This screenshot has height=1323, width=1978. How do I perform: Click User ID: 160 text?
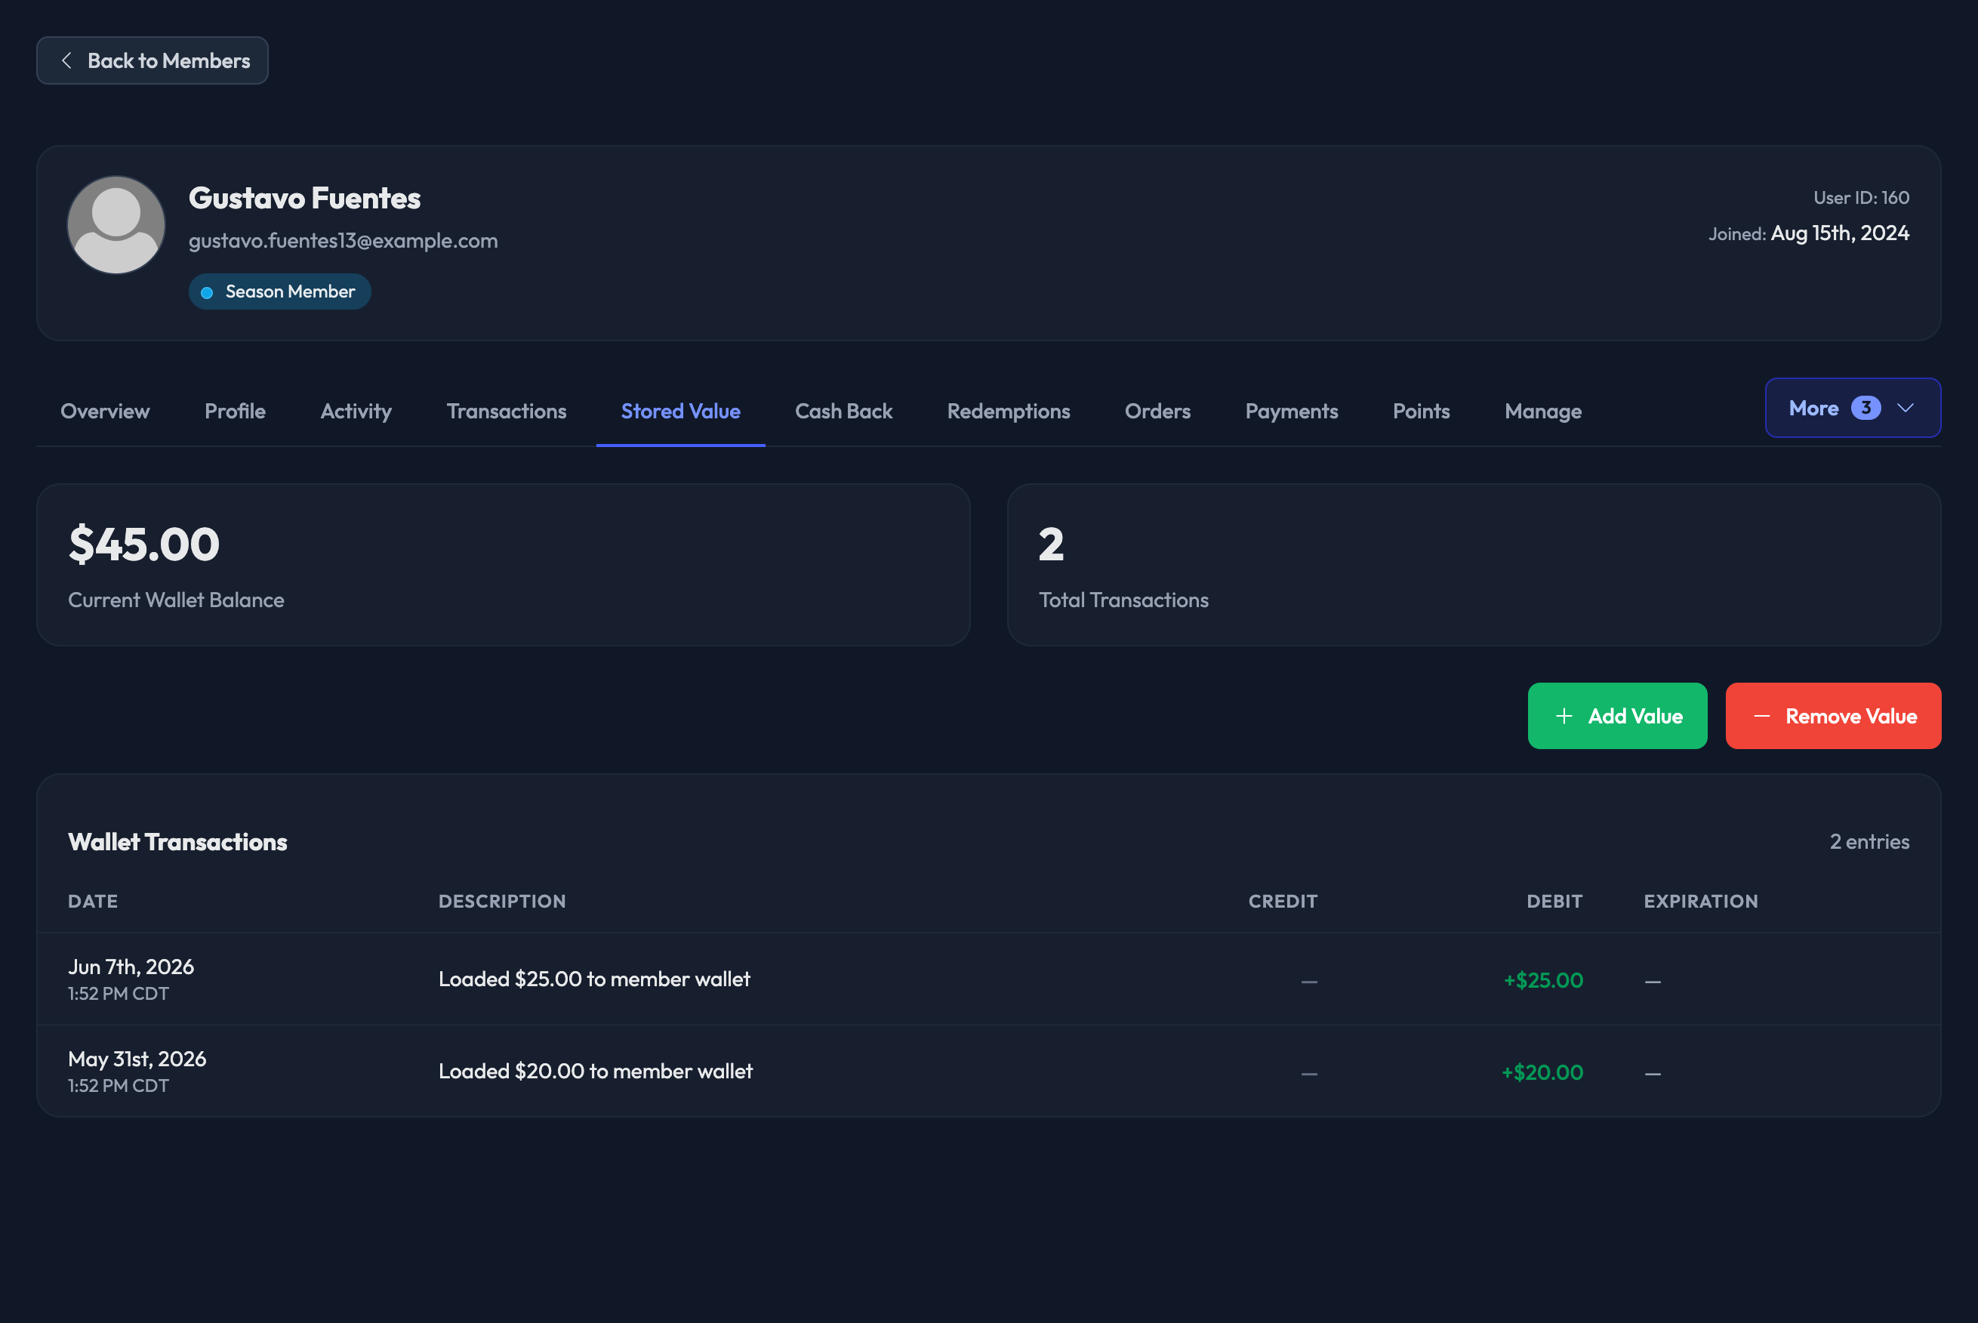click(x=1861, y=197)
